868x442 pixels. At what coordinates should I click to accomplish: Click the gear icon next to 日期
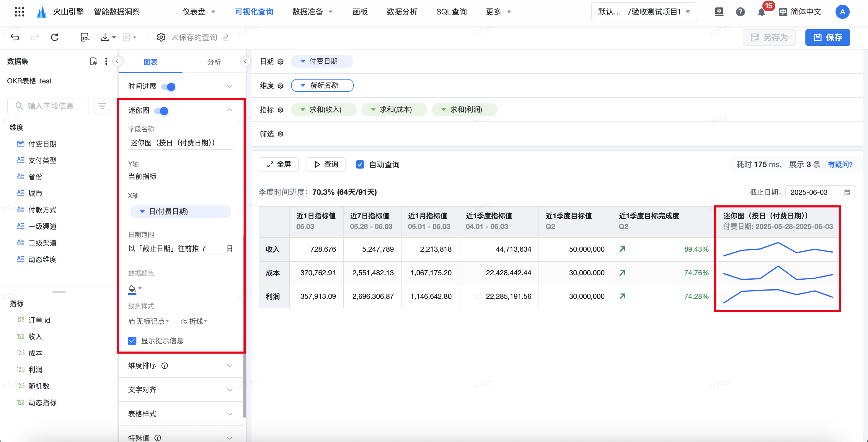pyautogui.click(x=280, y=62)
